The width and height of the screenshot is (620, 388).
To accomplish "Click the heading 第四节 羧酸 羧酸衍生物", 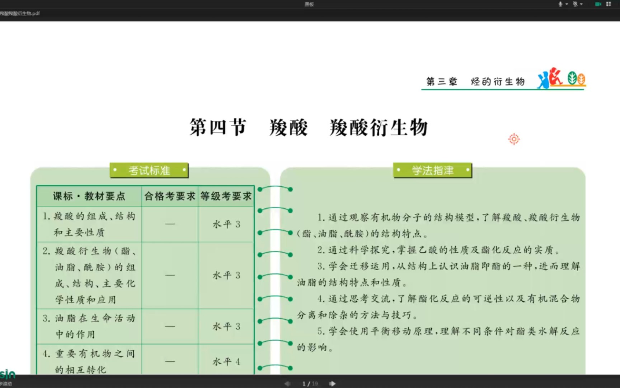I will 309,127.
